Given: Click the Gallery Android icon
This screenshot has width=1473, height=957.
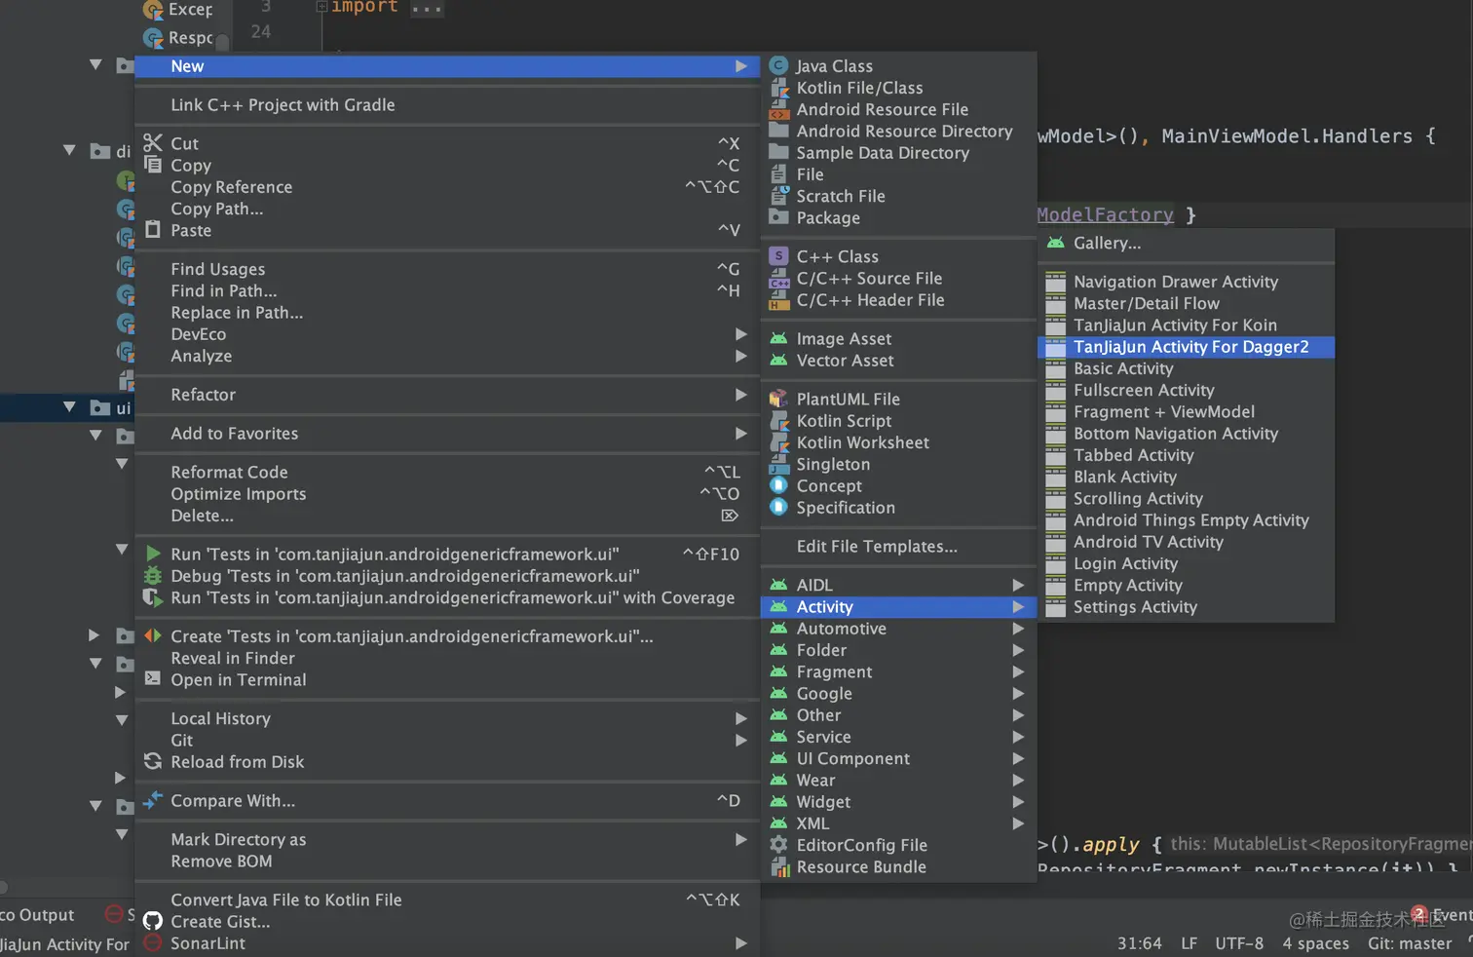Looking at the screenshot, I should coord(1055,243).
